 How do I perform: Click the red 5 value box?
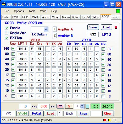coord(69,106)
